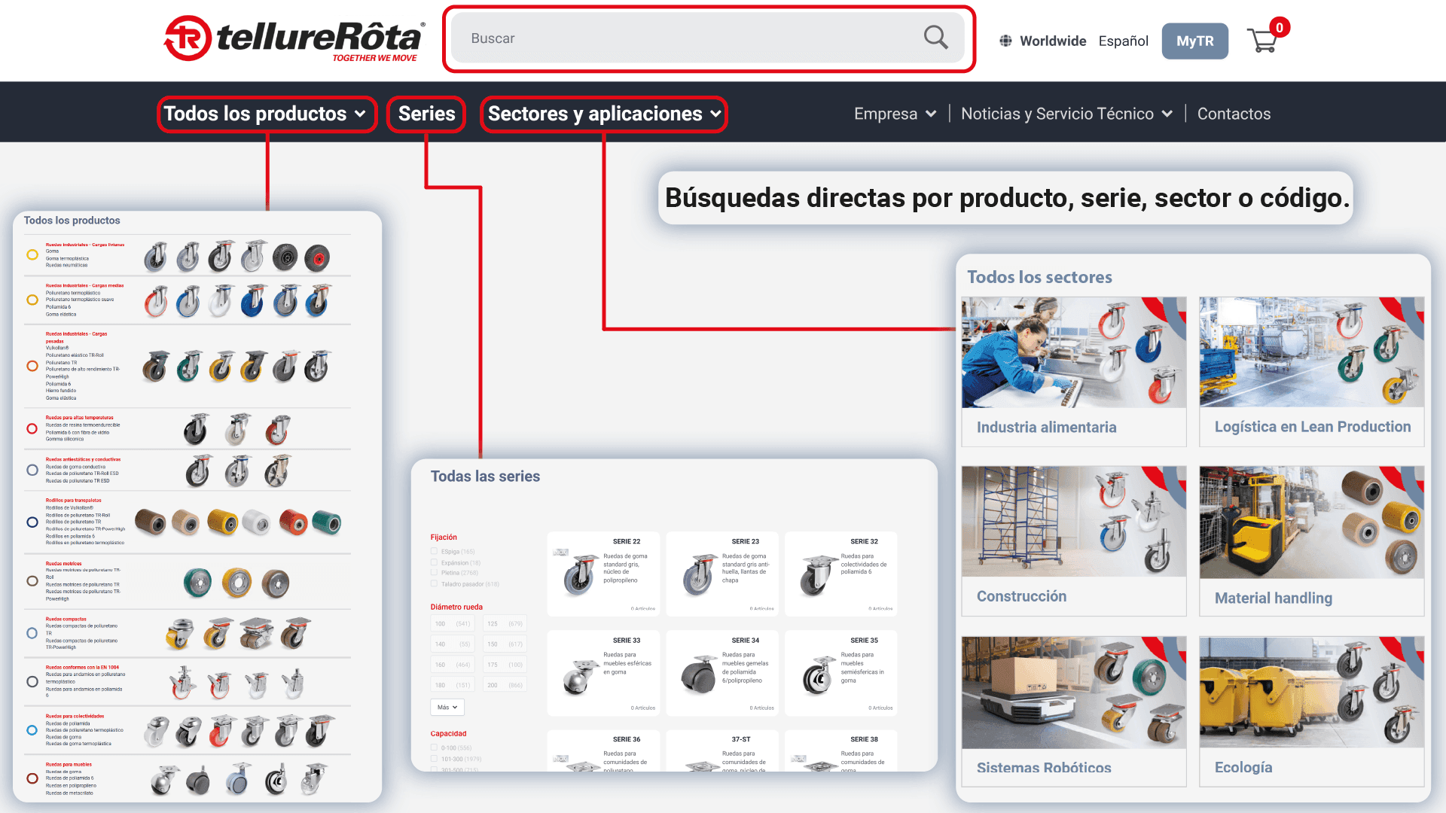The image size is (1446, 813).
Task: Click the SERIE 33 spherical wheel image
Action: click(579, 675)
